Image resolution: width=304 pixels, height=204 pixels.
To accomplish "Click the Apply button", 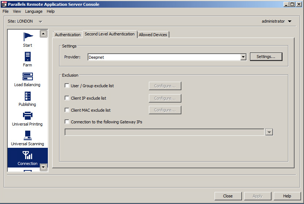I will pos(258,196).
